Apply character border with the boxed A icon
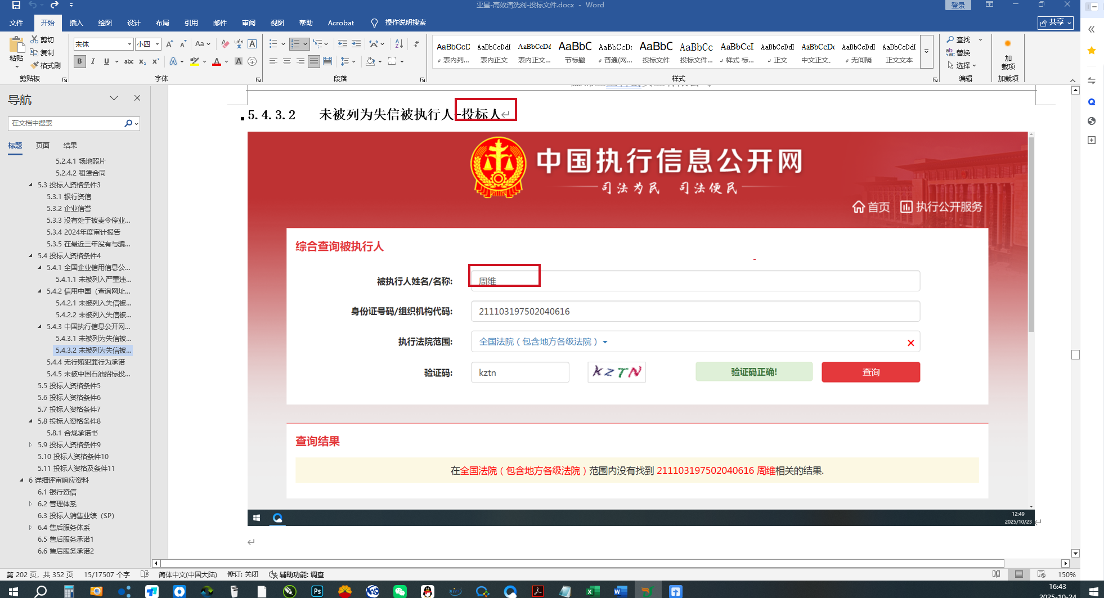The image size is (1104, 598). 252,44
